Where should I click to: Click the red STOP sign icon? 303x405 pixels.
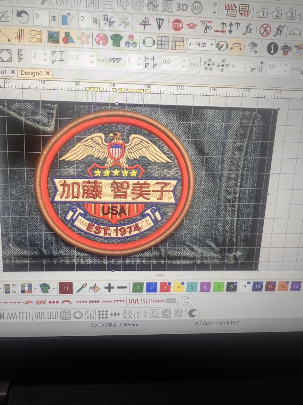pos(177,26)
